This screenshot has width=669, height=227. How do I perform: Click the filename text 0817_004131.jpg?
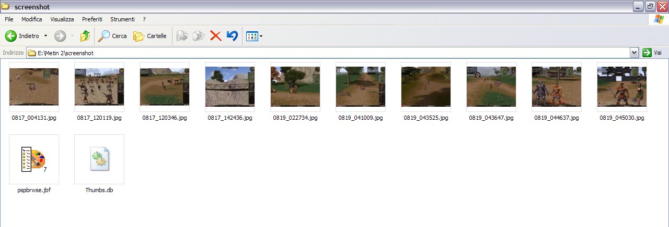(x=34, y=118)
